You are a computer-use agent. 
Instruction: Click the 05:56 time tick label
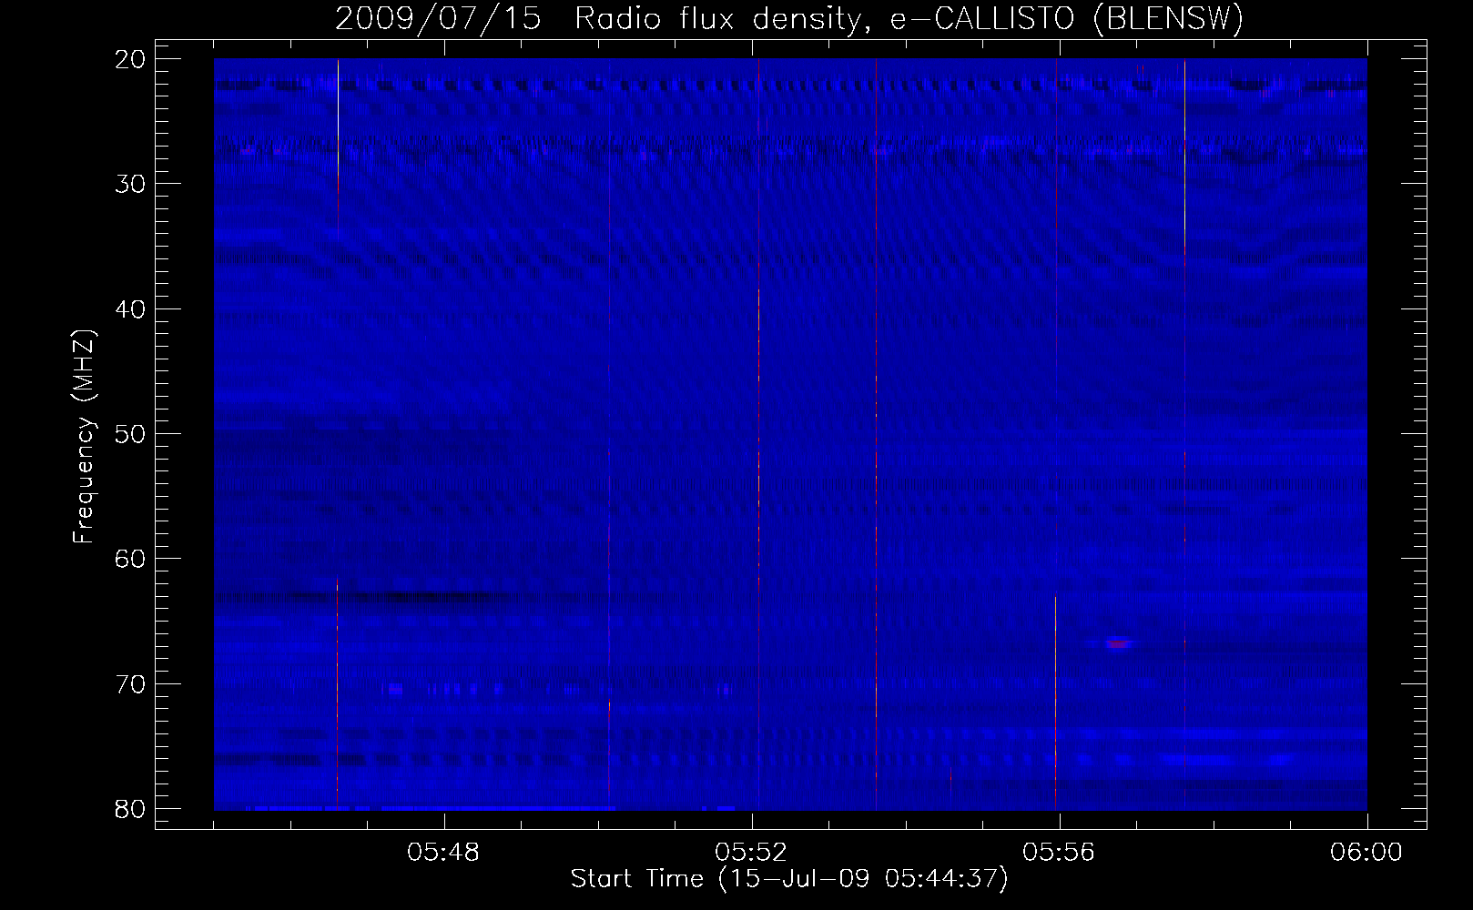(1060, 853)
